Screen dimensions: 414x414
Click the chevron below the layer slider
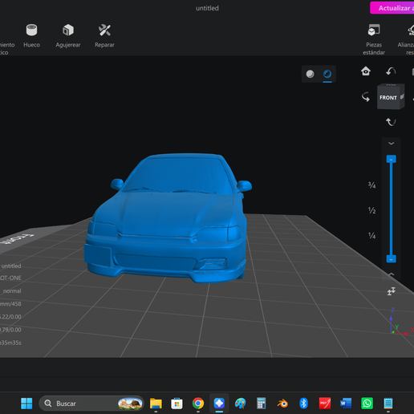point(391,274)
